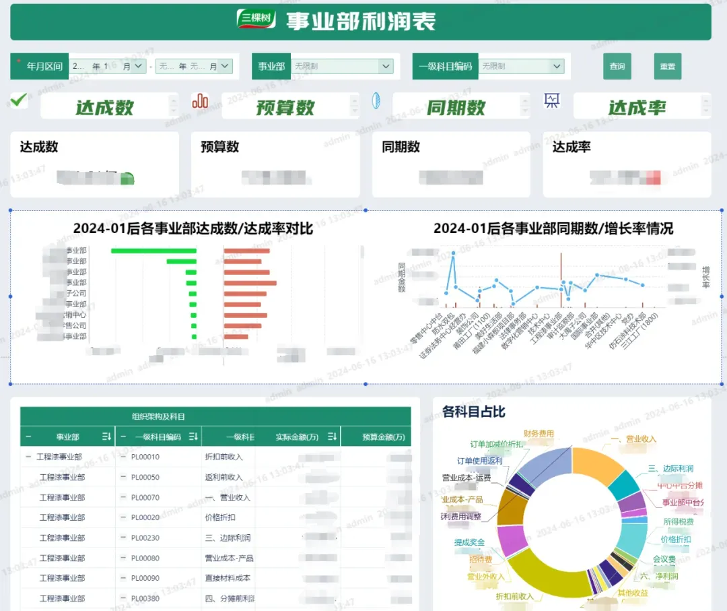Click the 同期数 KPI card
The width and height of the screenshot is (727, 611).
tap(451, 164)
